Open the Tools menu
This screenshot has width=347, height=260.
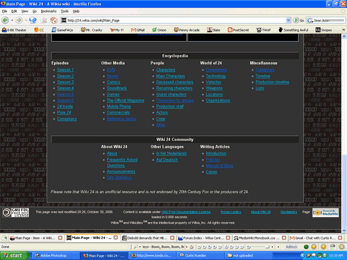click(65, 11)
